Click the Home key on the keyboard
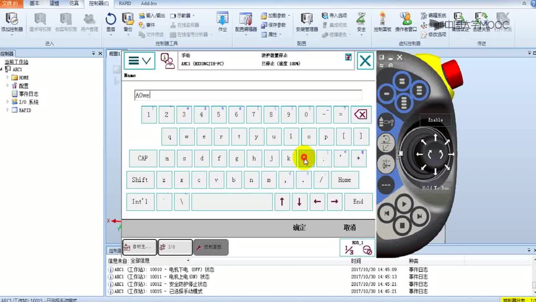This screenshot has height=302, width=536. point(345,180)
